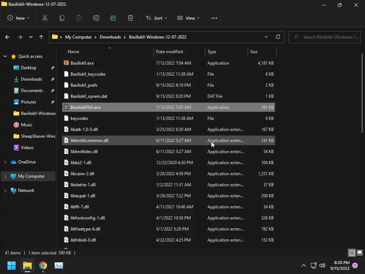Switch to details view layout icon
Viewport: 365px width, 274px height.
pos(352,253)
